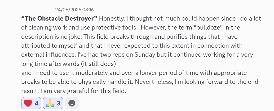Click the prayer reaction count 3

[59, 103]
